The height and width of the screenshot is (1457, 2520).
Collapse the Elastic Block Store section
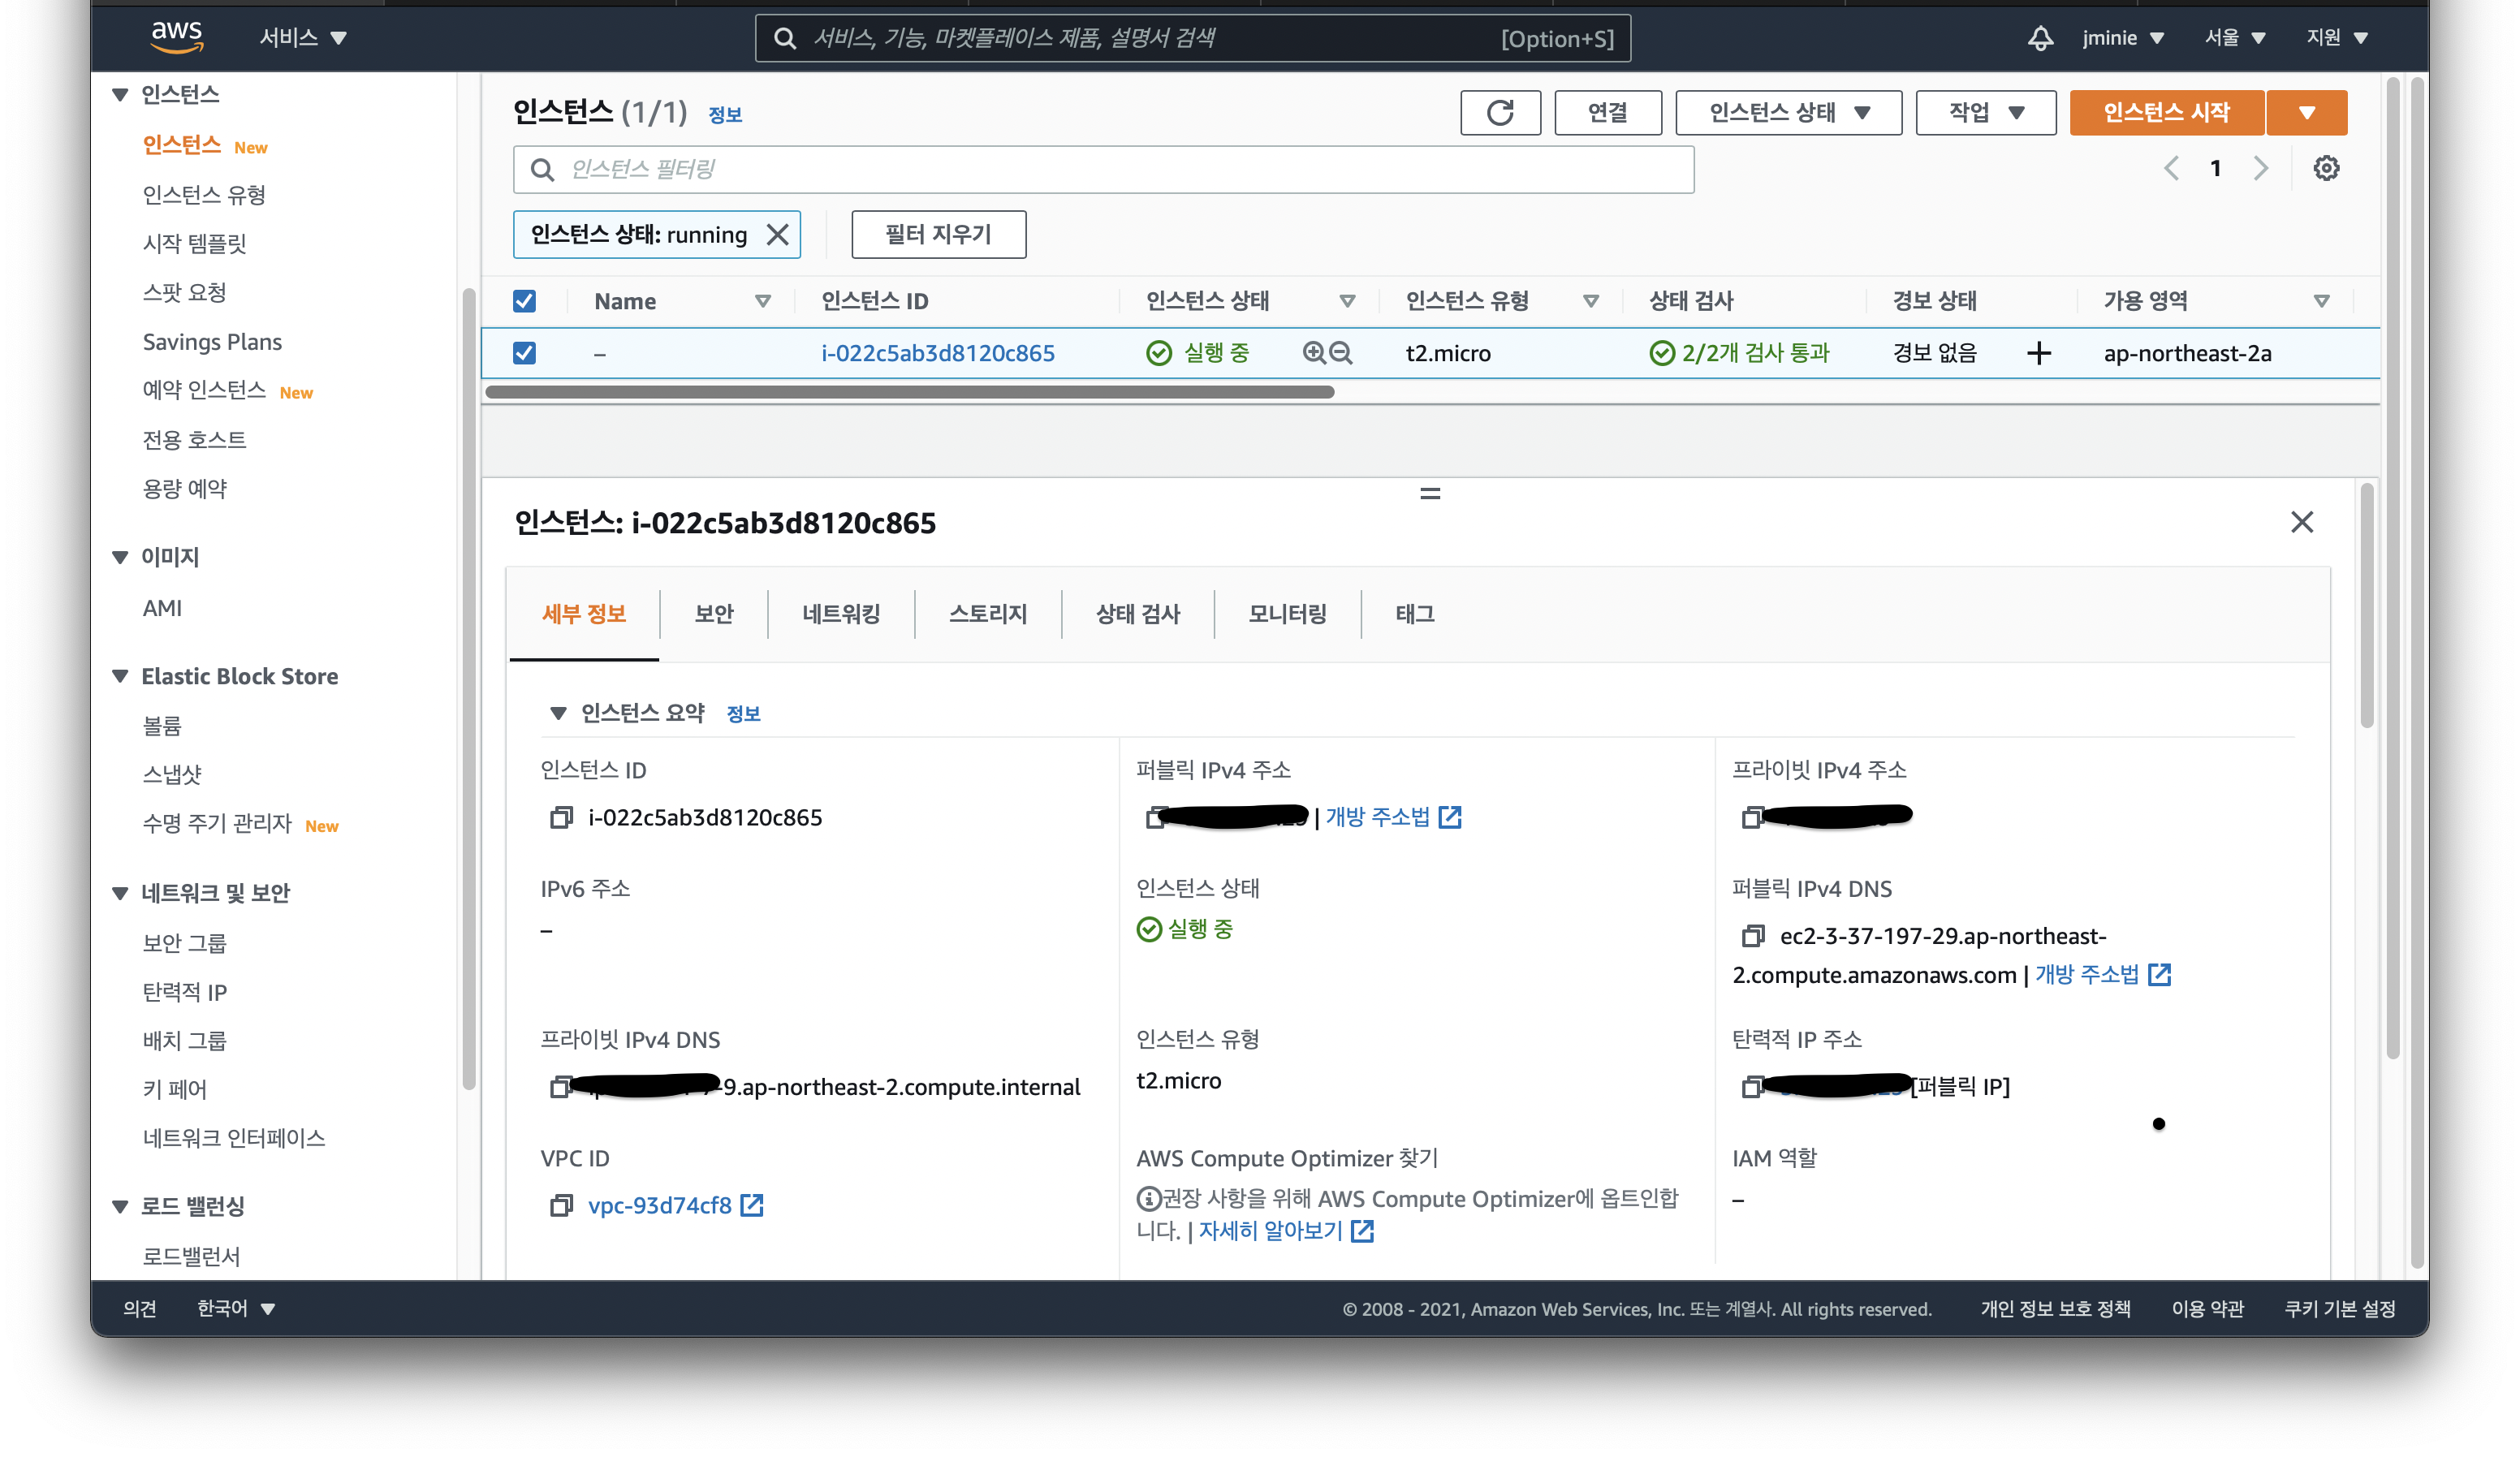click(x=120, y=676)
